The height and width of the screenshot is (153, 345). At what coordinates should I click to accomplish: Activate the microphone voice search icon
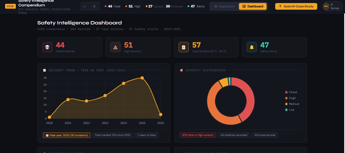[94, 6]
